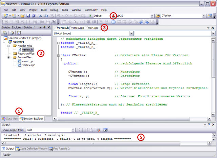Viewport: 217px width, 158px height.
Task: Switch to the Class View tab
Action: point(10,119)
